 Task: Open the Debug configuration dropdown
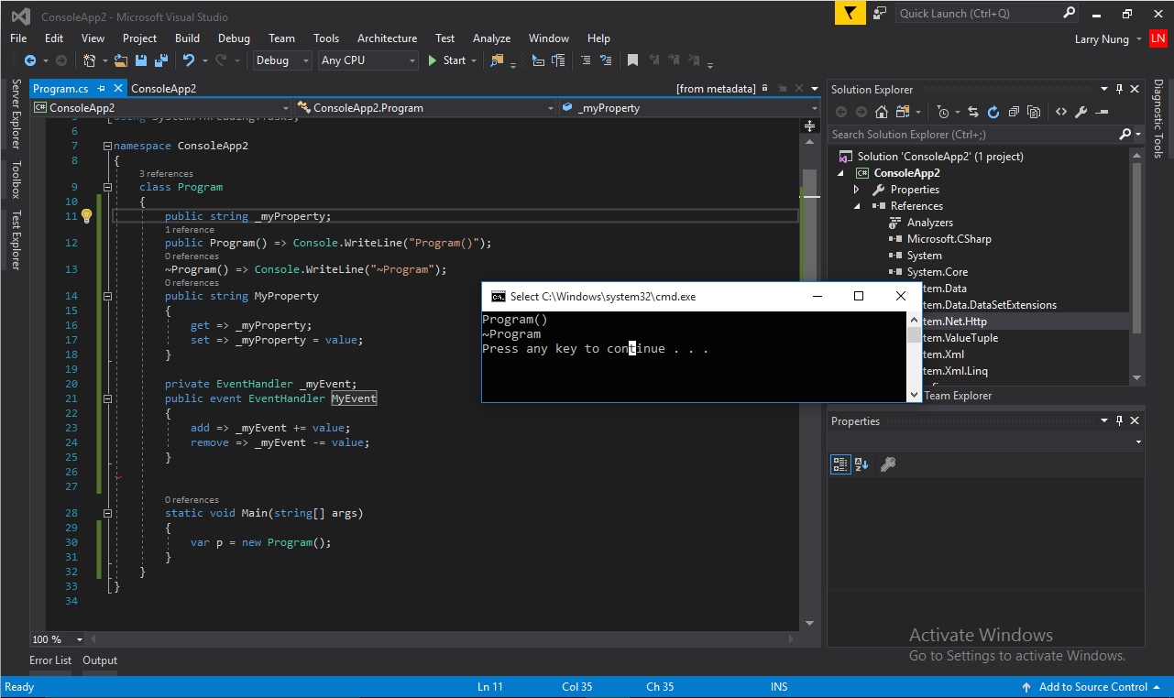[282, 60]
